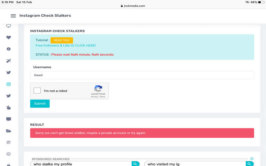
Task: Tap the jnckmedia.com address bar
Action: tap(133, 6)
